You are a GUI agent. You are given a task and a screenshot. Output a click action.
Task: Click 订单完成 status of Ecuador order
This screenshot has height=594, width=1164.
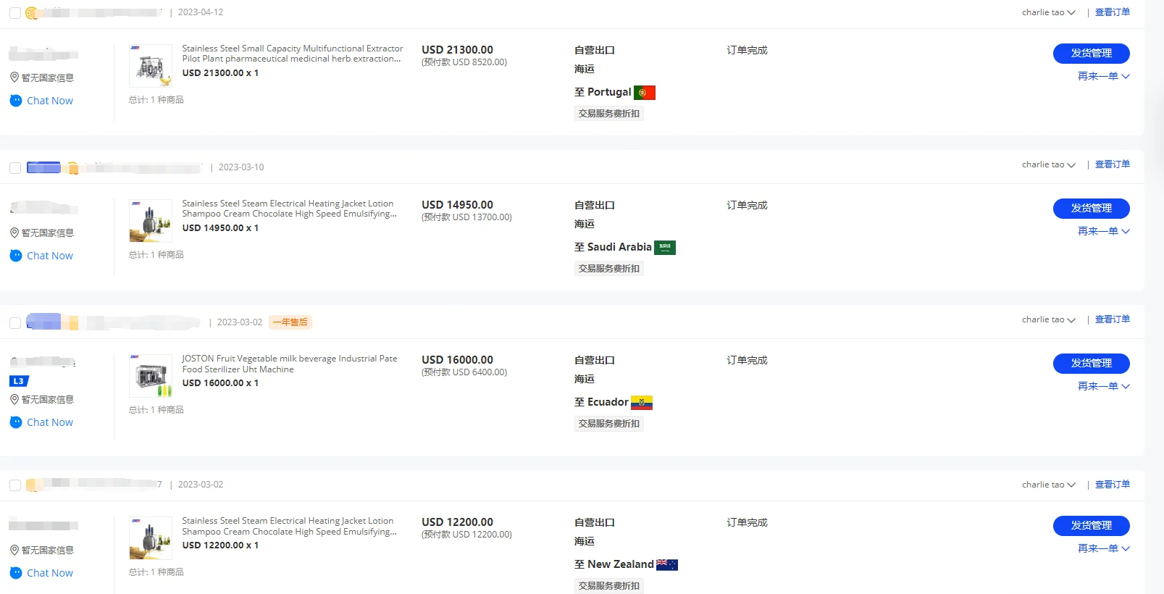coord(747,360)
